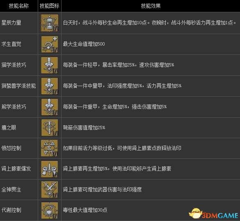Image resolution: width=240 pixels, height=221 pixels.
Task: Click the 技能名称 column header
Action: point(19,6)
